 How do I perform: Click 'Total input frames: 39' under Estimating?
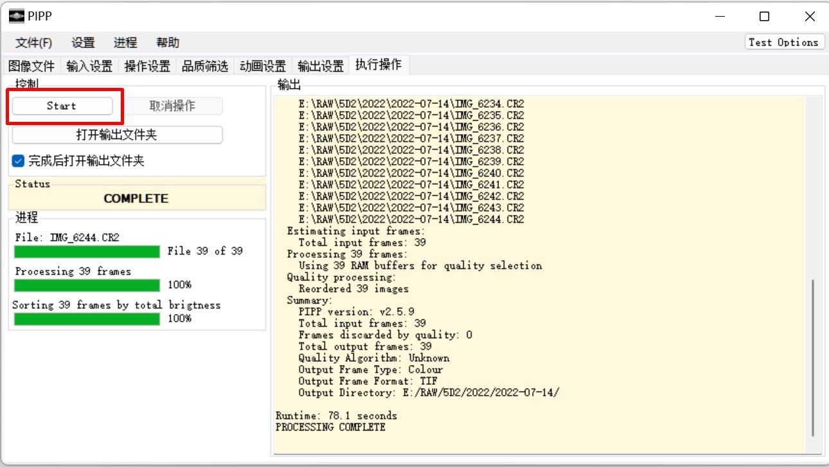pos(362,242)
